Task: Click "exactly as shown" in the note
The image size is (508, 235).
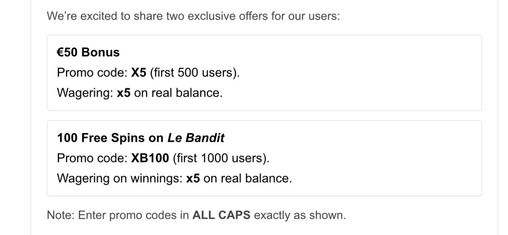Action: coord(300,215)
